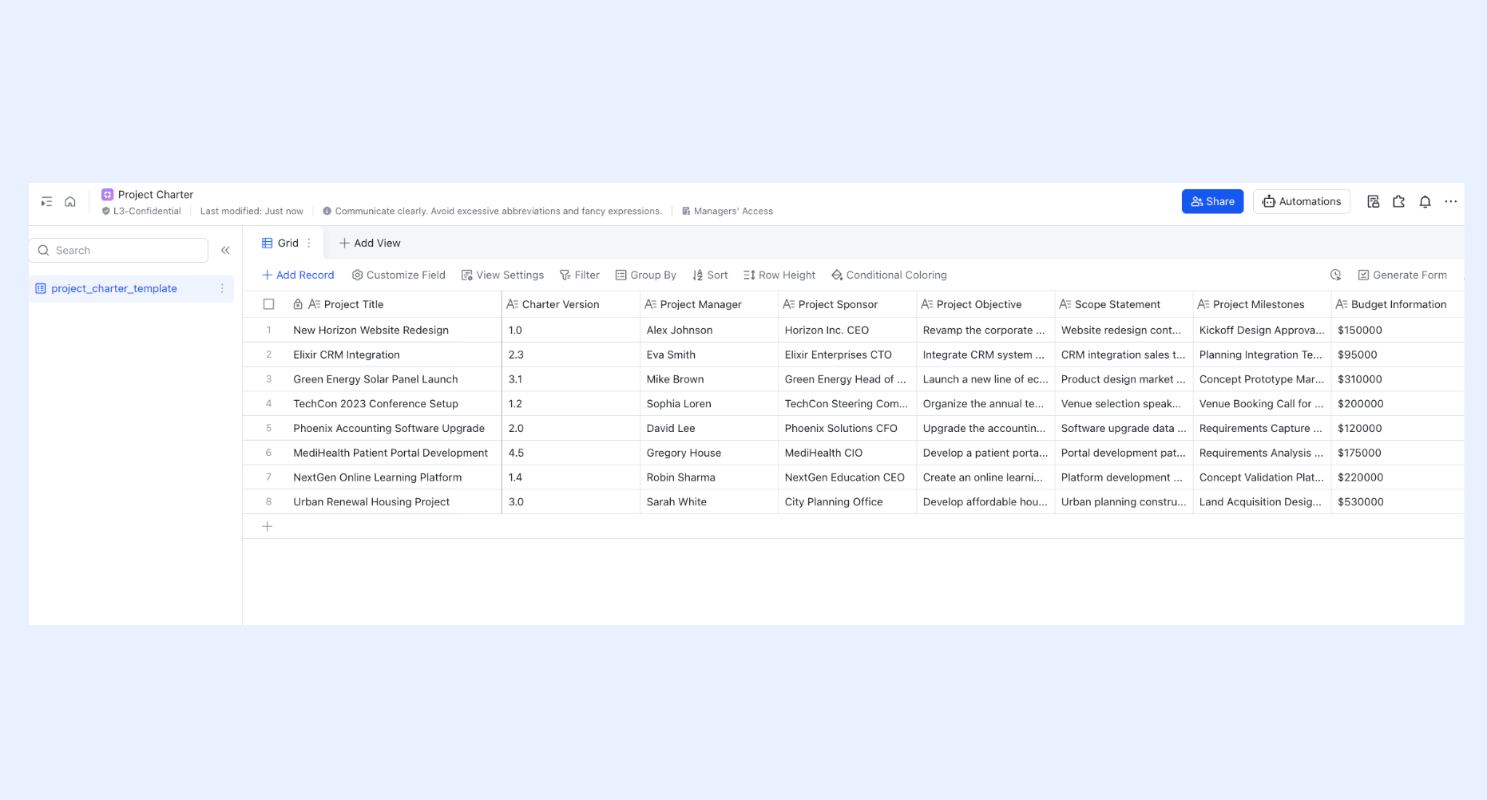Open Customize Field settings
This screenshot has height=800, width=1487.
[399, 275]
